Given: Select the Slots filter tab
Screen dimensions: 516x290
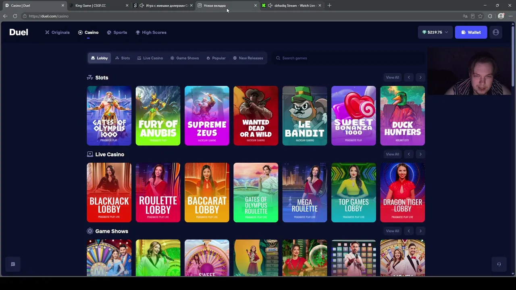Looking at the screenshot, I should pos(123,58).
